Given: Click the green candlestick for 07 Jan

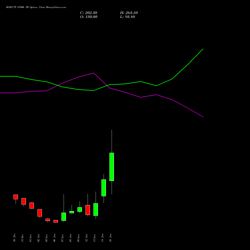Looking at the screenshot, I should pyautogui.click(x=63, y=216).
